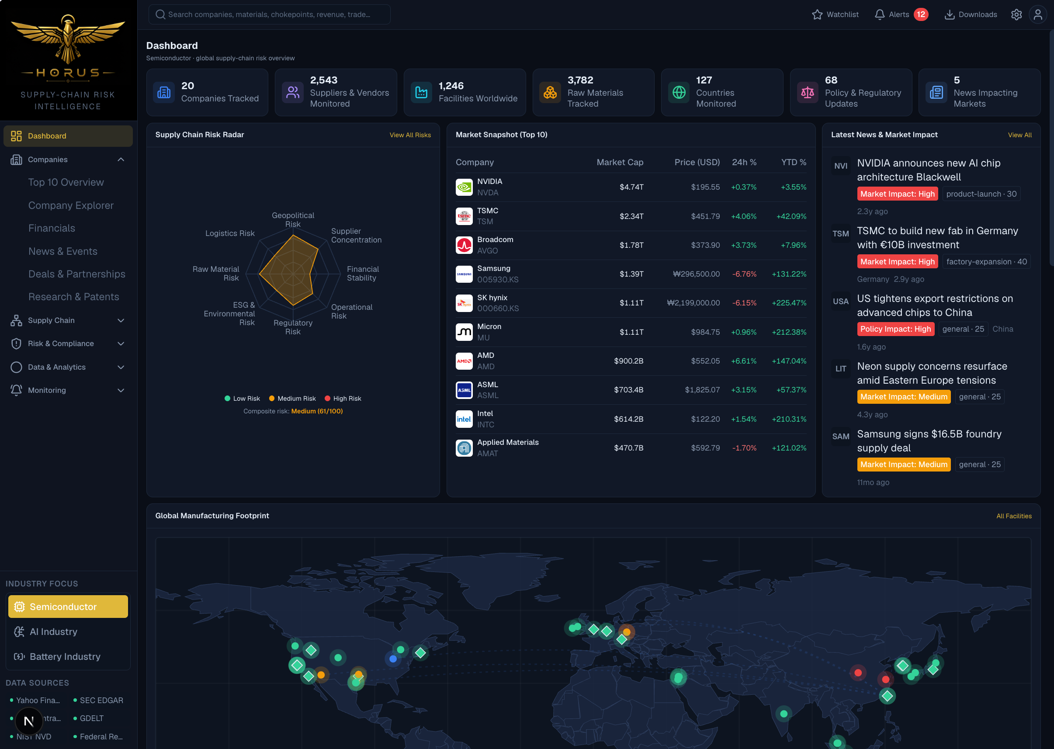Open Neon supply concerns news headline
Screen dimensions: 1054x749
pos(932,374)
